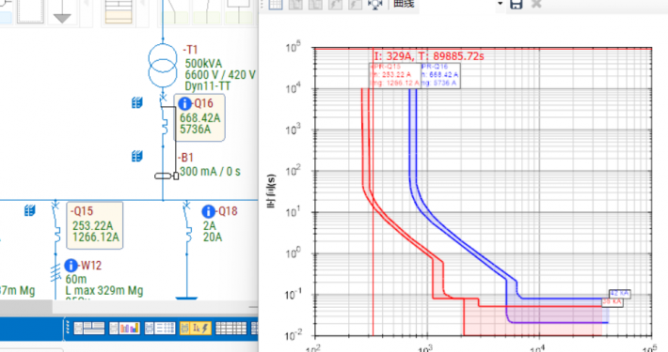This screenshot has width=668, height=352.
Task: Open the info icon beside -W12
Action: [x=72, y=266]
